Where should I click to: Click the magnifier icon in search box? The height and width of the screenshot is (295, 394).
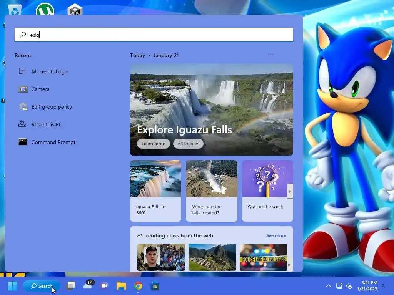23,34
